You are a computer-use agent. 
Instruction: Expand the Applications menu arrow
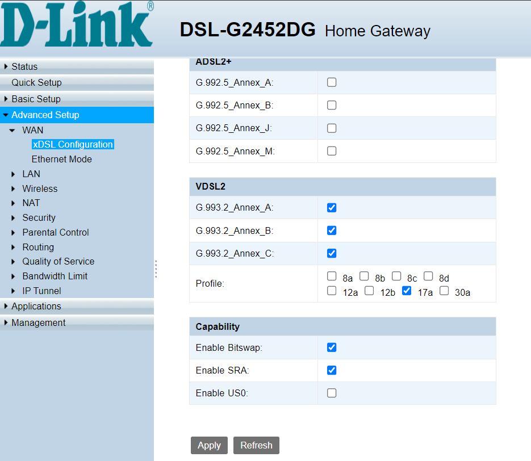(6, 306)
